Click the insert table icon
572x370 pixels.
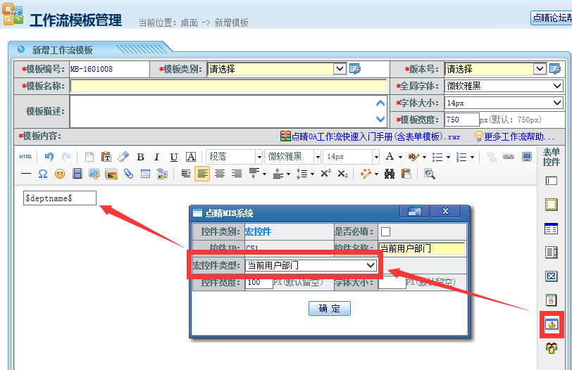coord(145,174)
